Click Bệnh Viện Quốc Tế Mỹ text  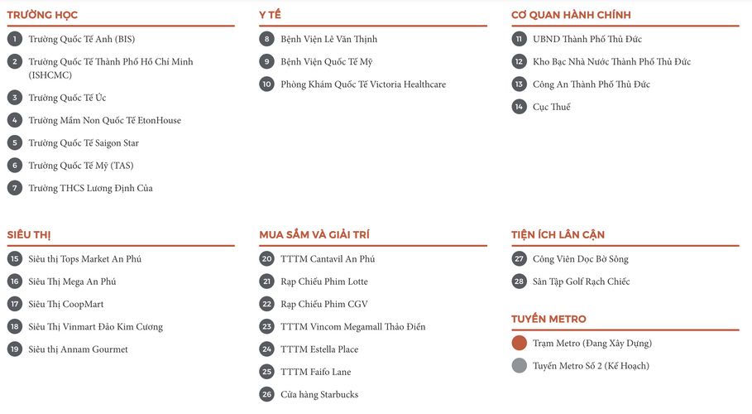pos(327,61)
